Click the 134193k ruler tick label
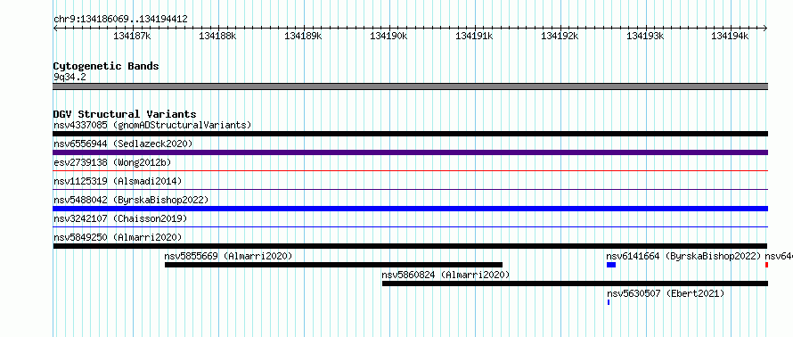Viewport: 793px width, 337px height. 645,36
